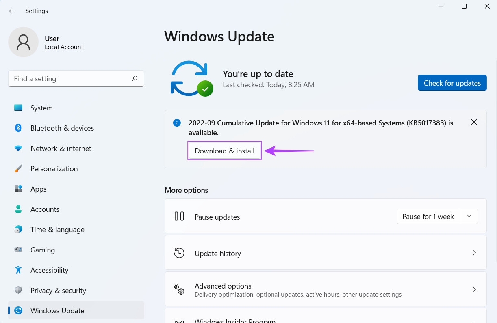Click the Gaming controller icon

(18, 250)
